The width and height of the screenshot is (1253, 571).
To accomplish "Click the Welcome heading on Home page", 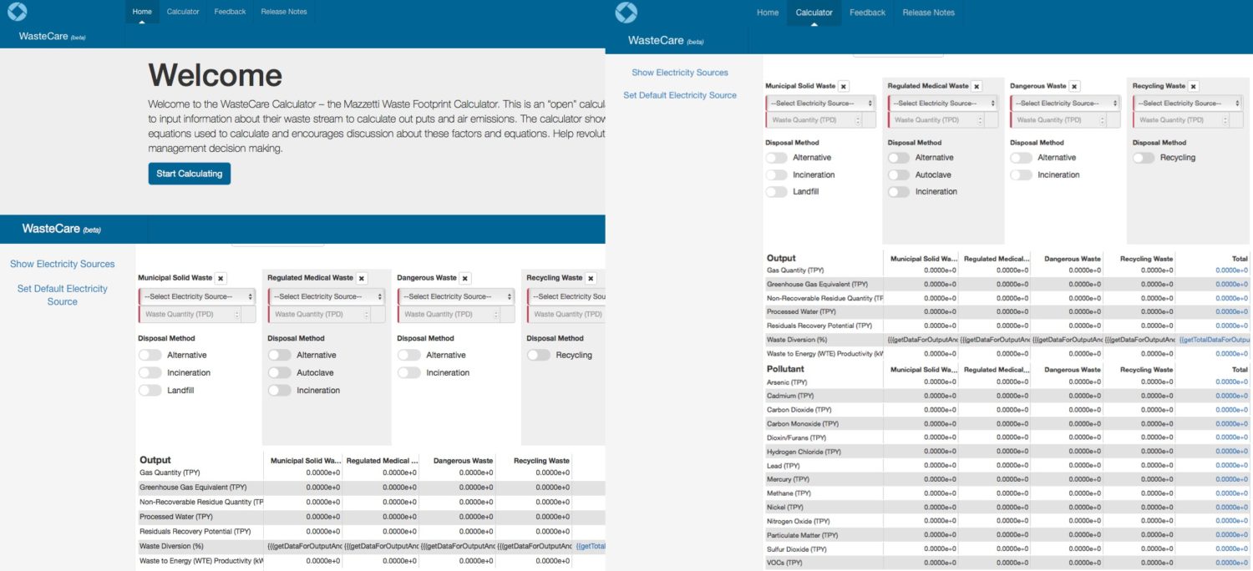I will pyautogui.click(x=216, y=76).
